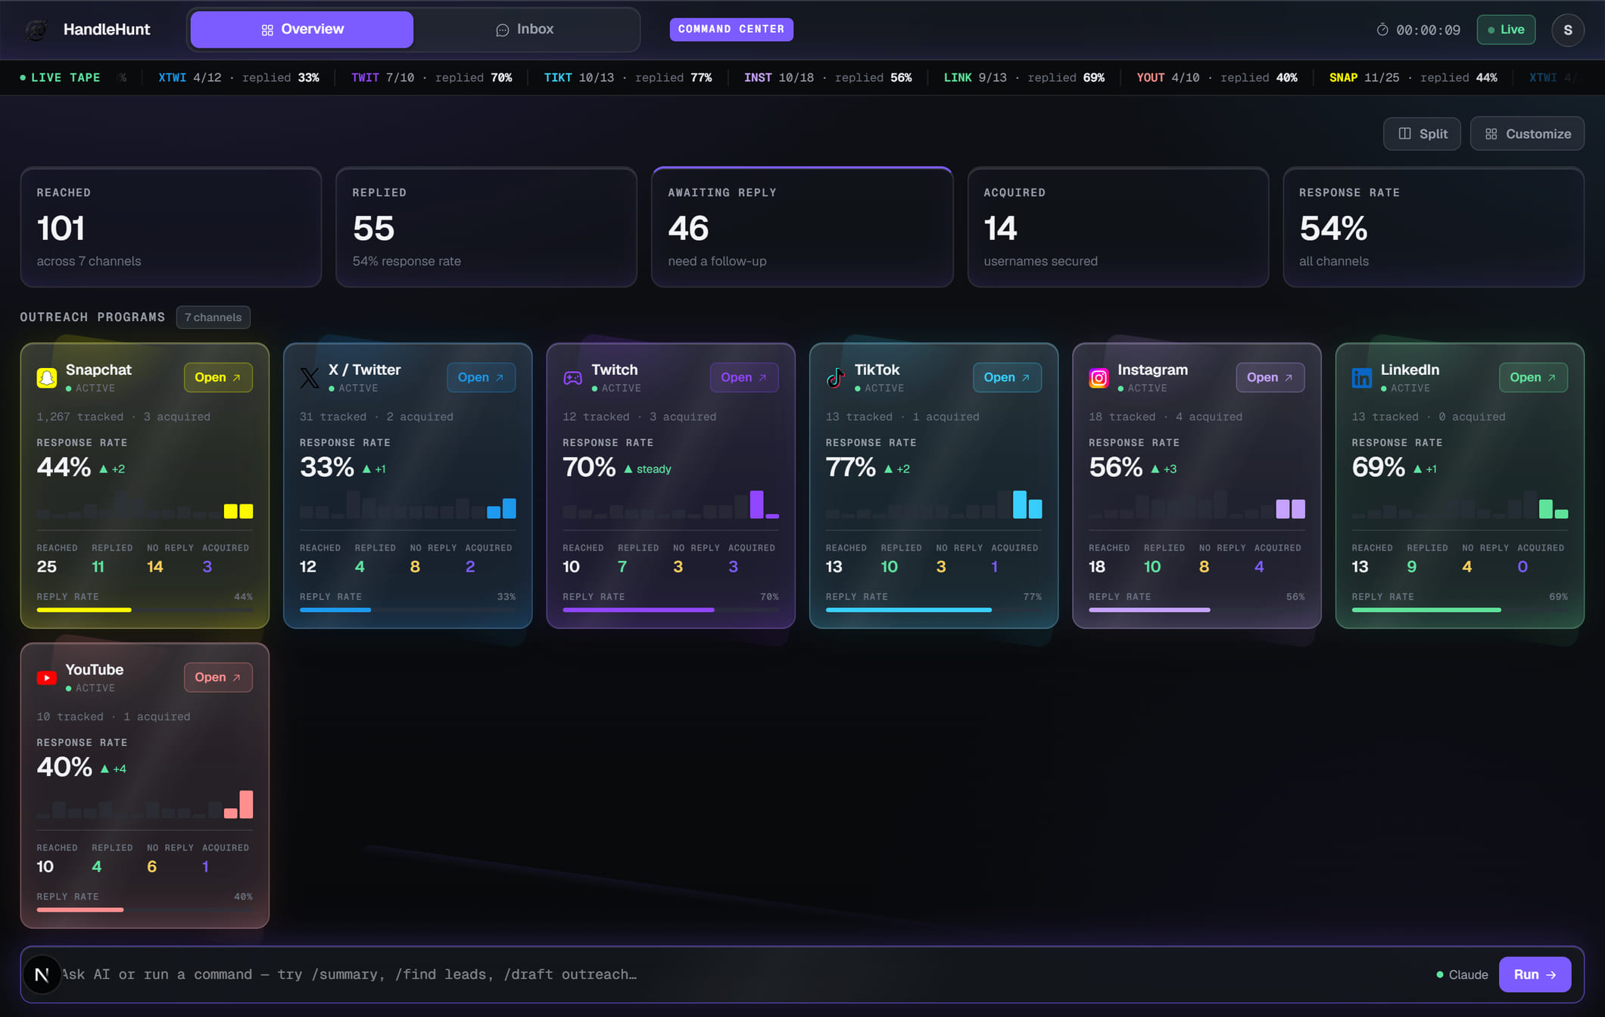Click the 00:00:09 timer readout
The width and height of the screenshot is (1605, 1017).
tap(1428, 30)
